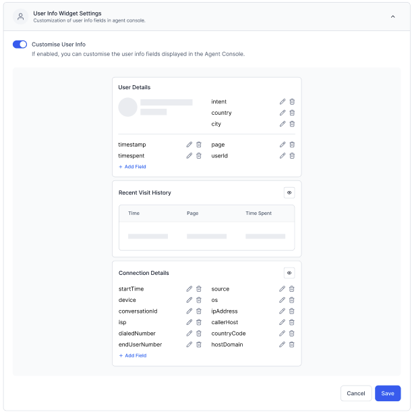Edit the timespent field
412x412 pixels.
[189, 155]
